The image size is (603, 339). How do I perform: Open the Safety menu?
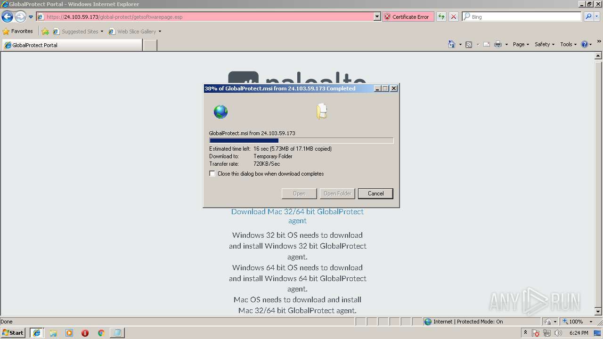click(545, 44)
